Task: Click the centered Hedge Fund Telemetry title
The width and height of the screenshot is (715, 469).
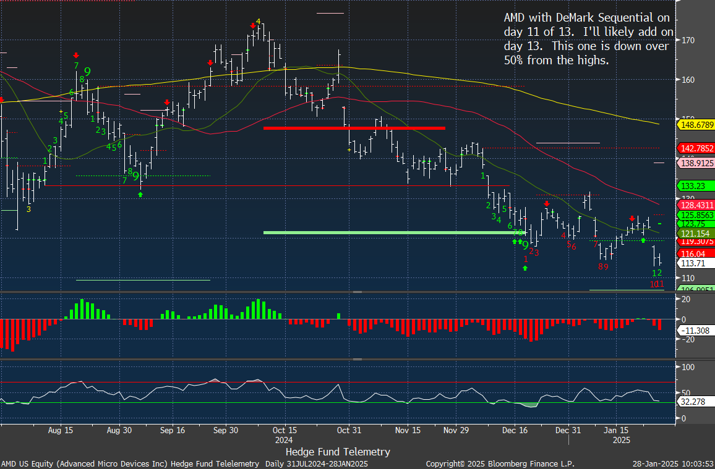Action: (338, 452)
